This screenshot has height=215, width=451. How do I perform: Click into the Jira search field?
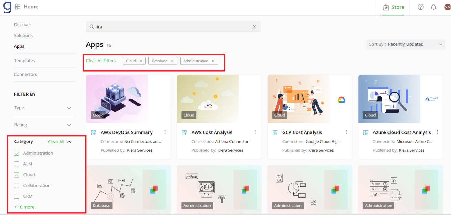[x=173, y=27]
